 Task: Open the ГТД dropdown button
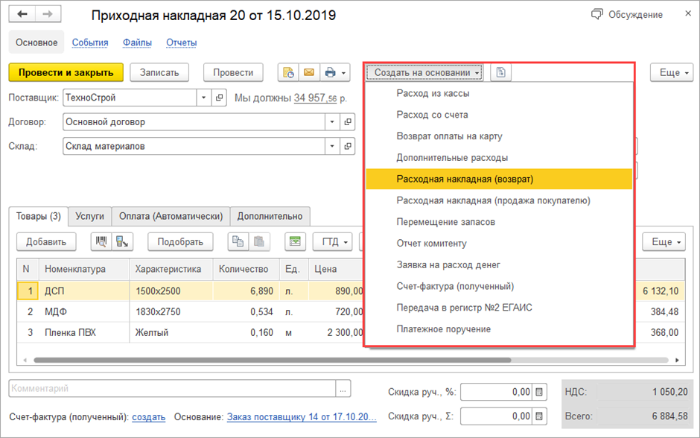[333, 241]
